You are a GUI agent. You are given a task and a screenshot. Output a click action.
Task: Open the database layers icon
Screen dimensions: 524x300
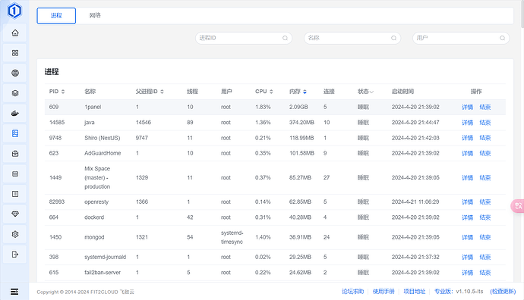[15, 93]
